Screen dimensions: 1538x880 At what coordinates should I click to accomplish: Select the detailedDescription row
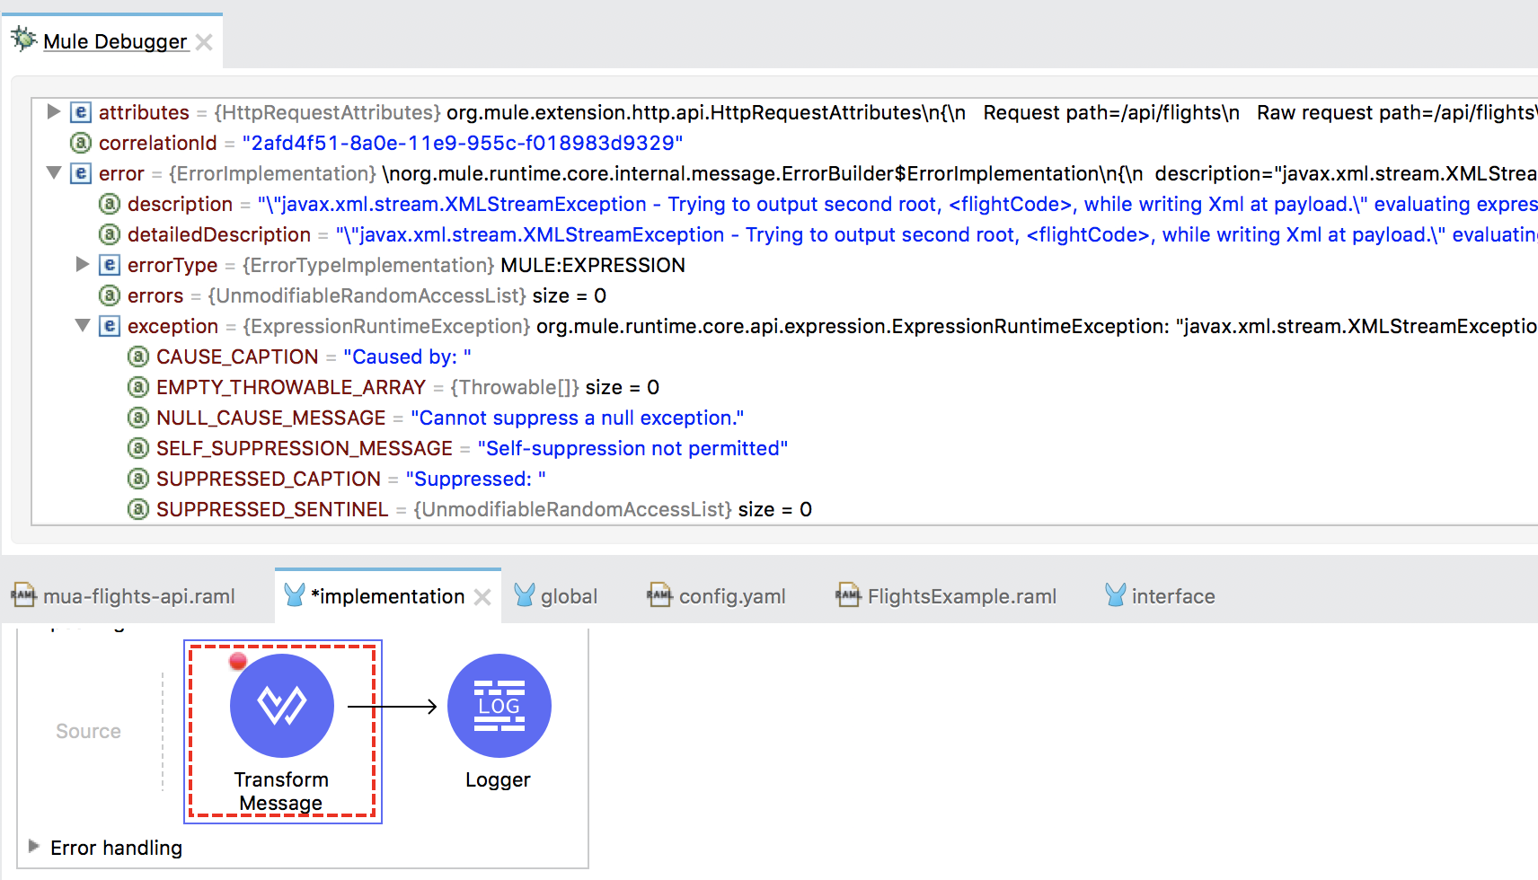coord(832,234)
